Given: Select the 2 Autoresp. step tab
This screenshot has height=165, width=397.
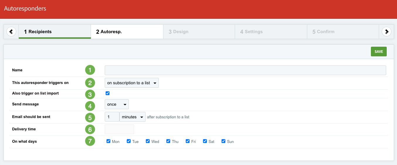Looking at the screenshot, I should [x=127, y=32].
